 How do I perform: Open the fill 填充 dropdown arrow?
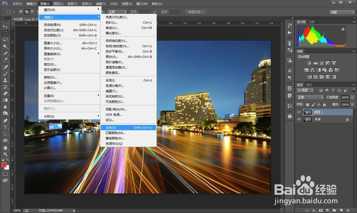click(x=352, y=105)
